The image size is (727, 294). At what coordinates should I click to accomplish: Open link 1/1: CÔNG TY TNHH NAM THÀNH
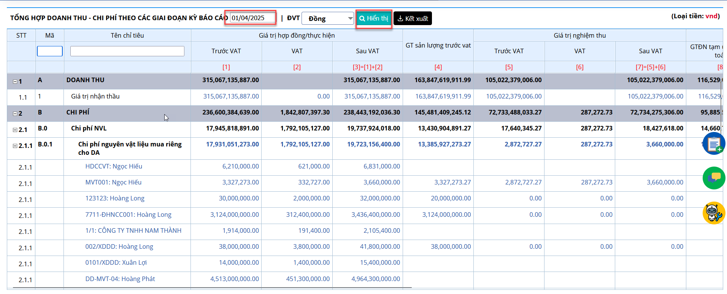click(x=133, y=230)
